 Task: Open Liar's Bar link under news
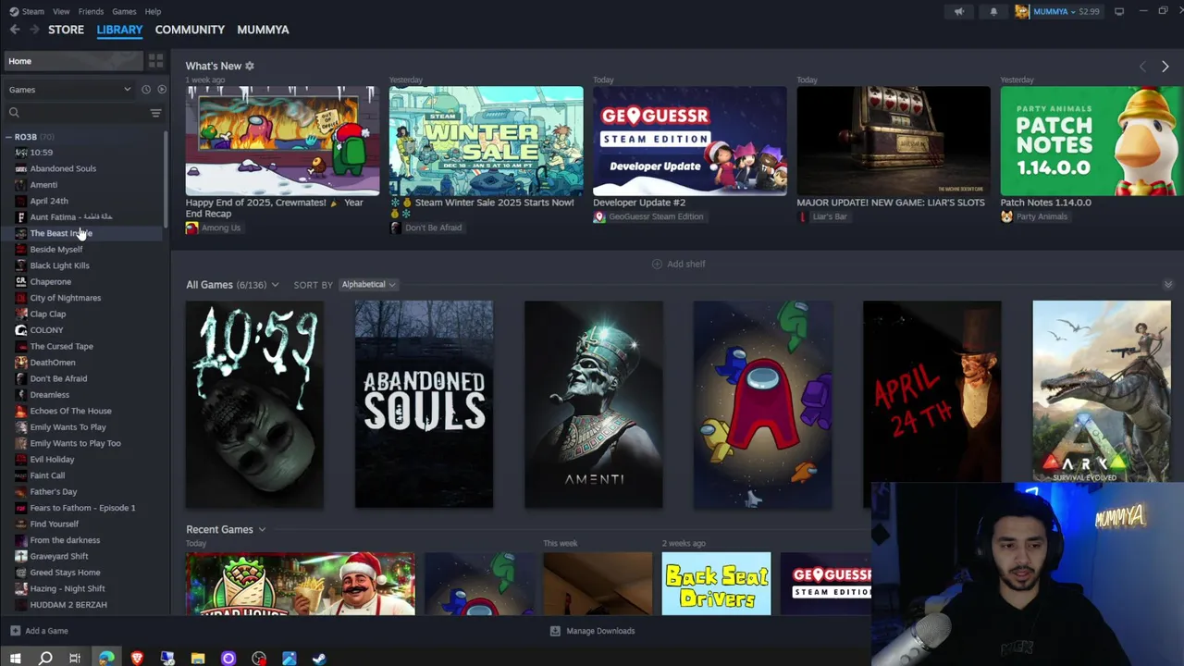pos(822,216)
